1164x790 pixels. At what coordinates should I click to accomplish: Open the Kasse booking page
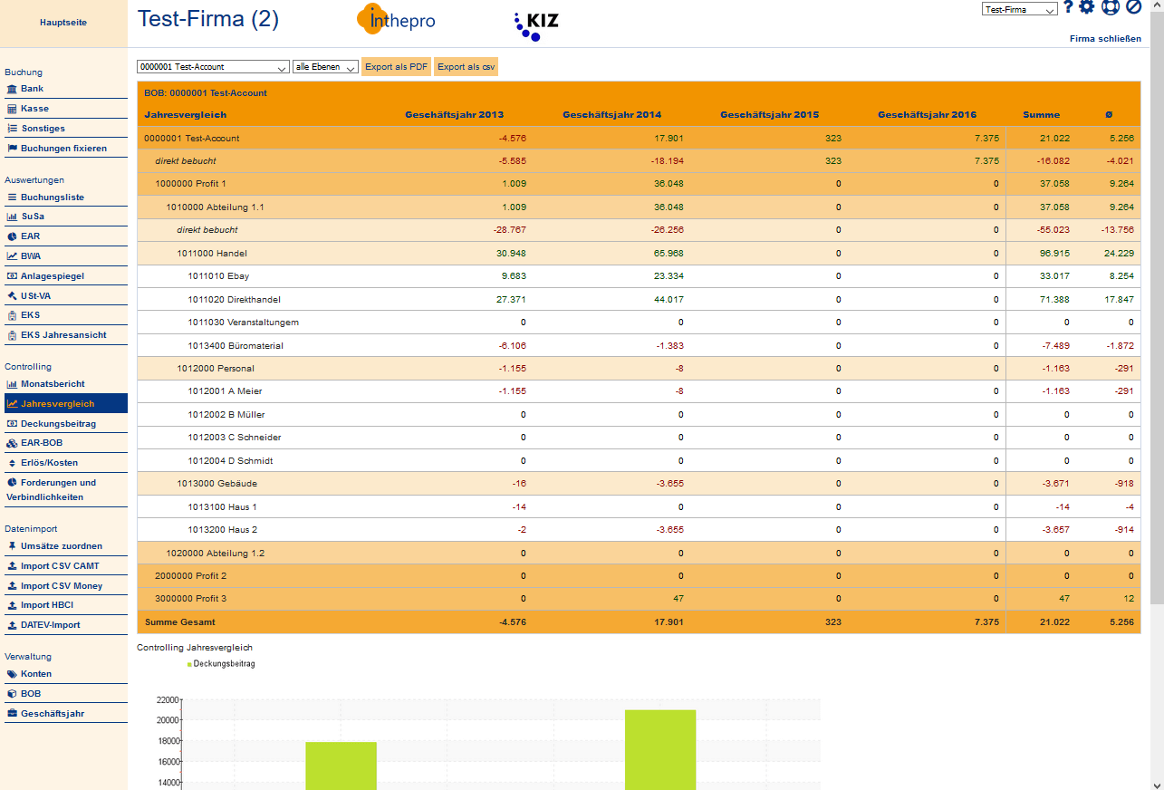point(34,109)
